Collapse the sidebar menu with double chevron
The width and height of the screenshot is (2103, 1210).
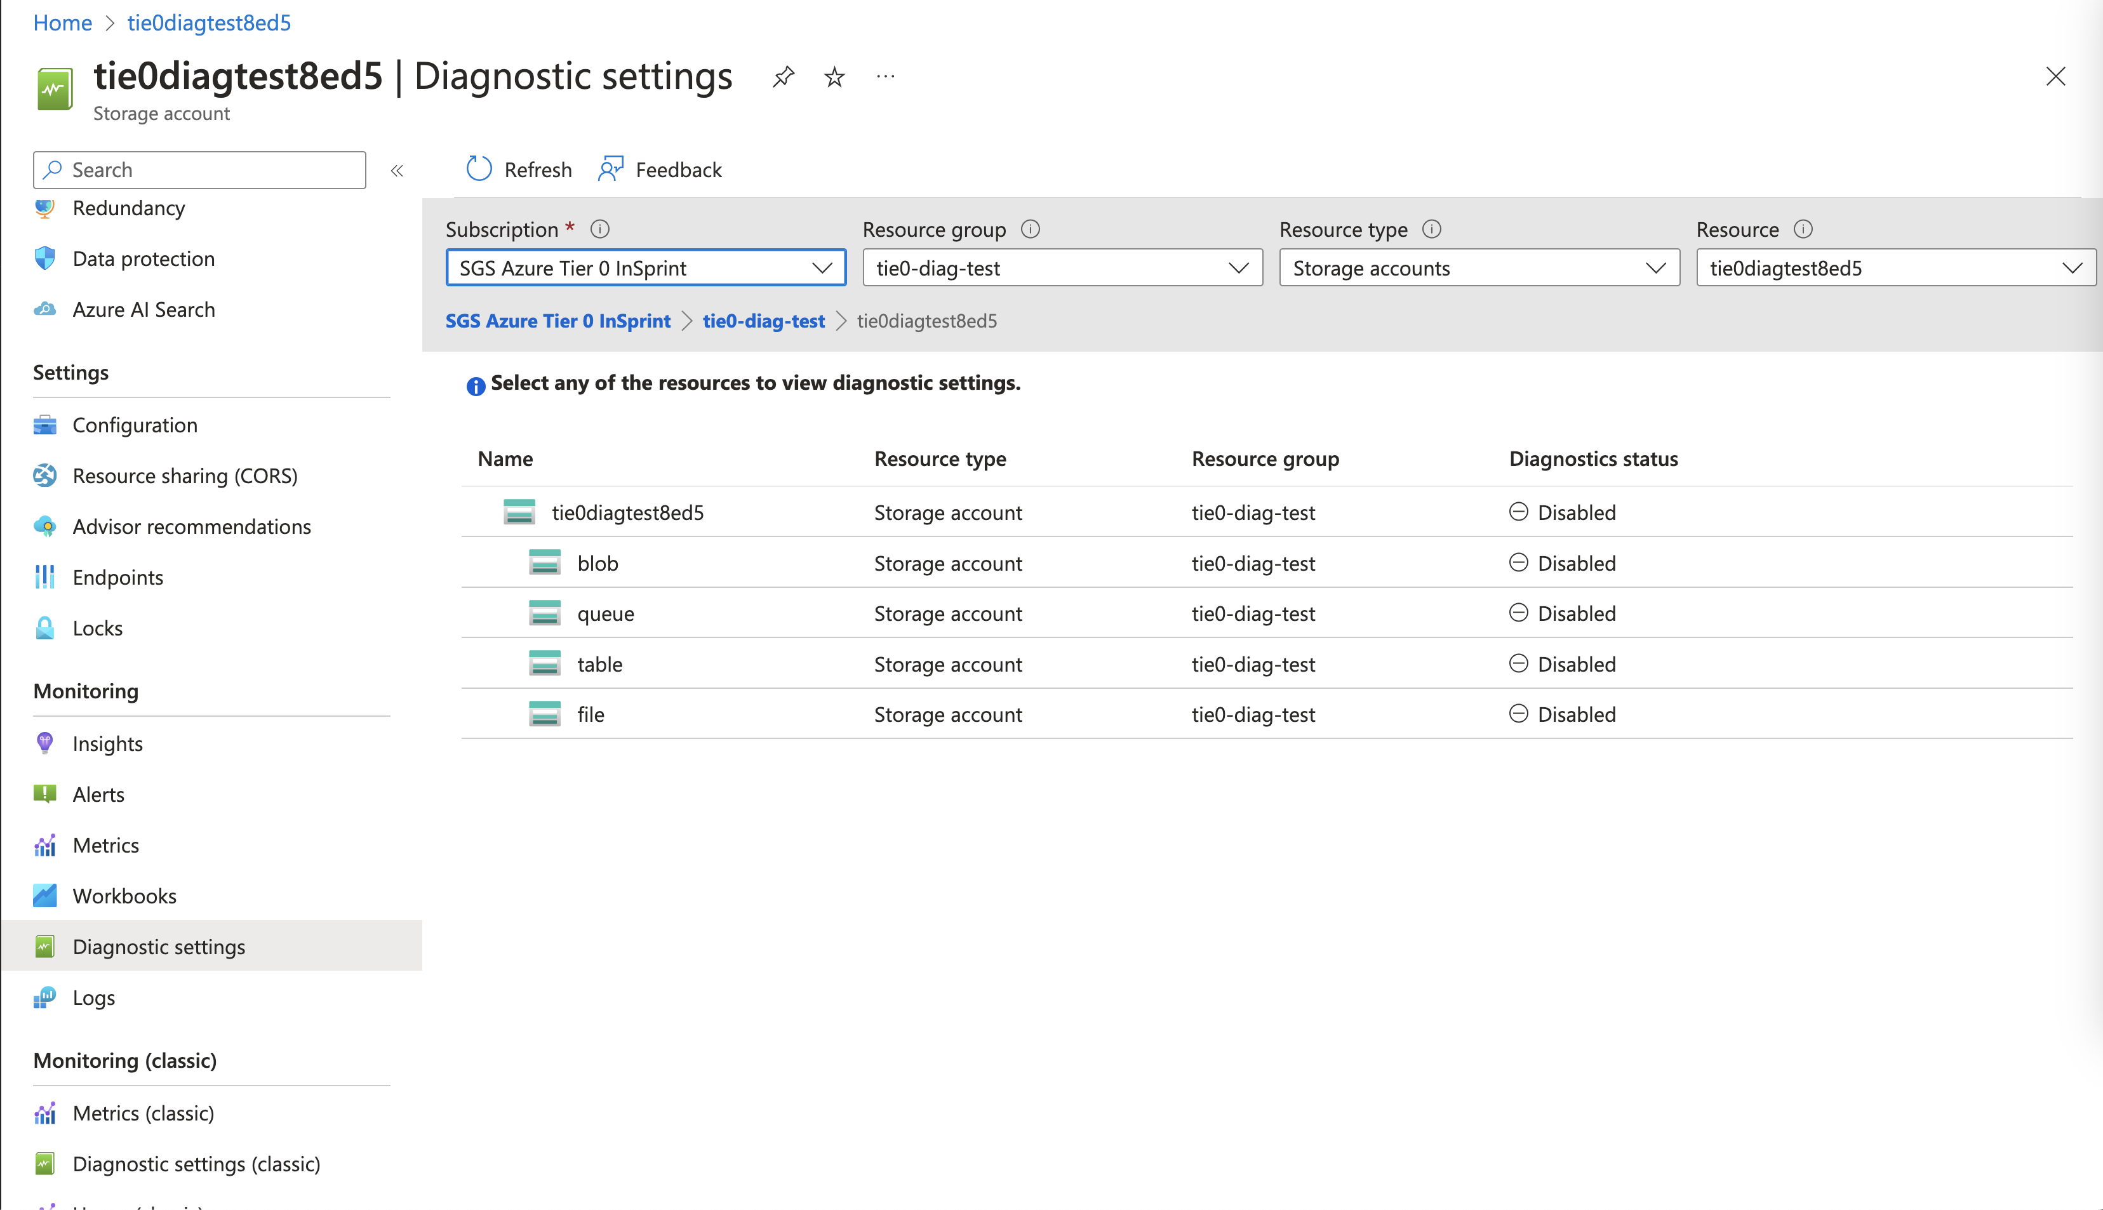click(x=396, y=170)
